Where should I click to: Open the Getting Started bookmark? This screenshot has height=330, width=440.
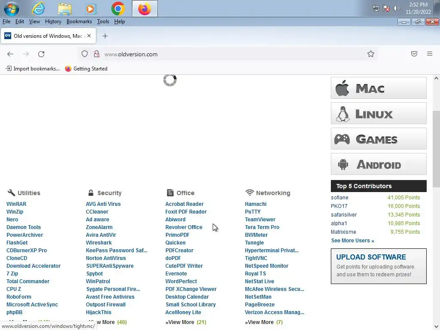(x=86, y=69)
